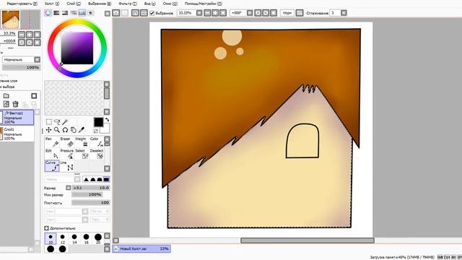The height and width of the screenshot is (260, 462).
Task: Toggle the swatches panel icon
Action: (82, 13)
